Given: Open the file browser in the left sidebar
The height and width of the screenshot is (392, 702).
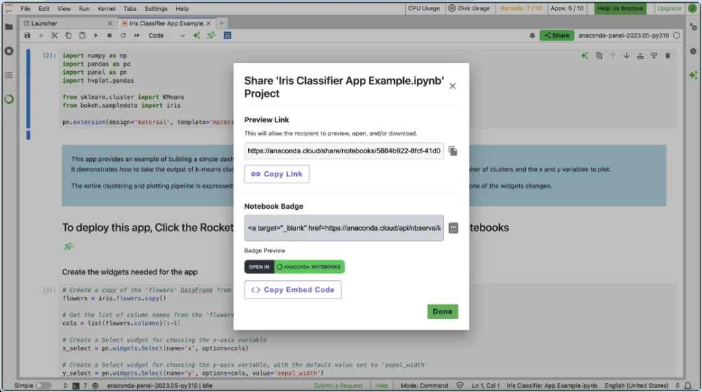Looking at the screenshot, I should [x=9, y=27].
